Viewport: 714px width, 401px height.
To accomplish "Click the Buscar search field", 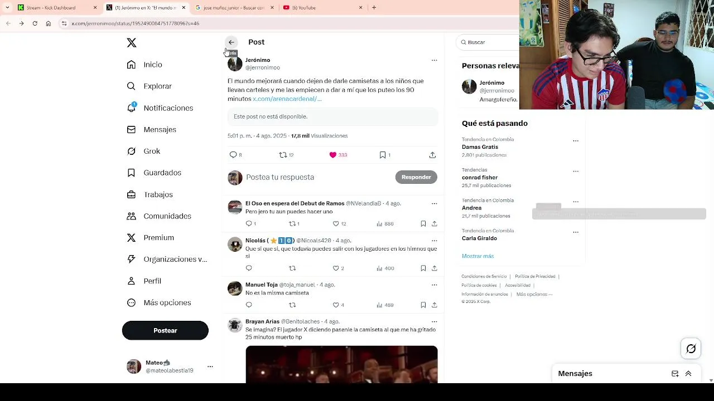I will [x=488, y=42].
